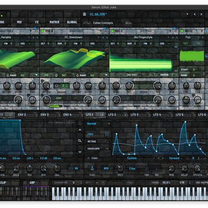Select the ENV 3 tab

[x=45, y=115]
